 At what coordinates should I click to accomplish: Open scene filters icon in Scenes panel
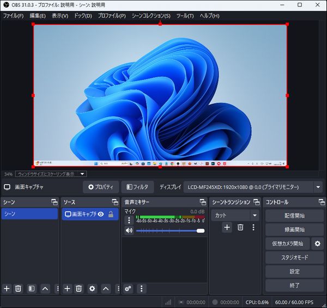32,288
